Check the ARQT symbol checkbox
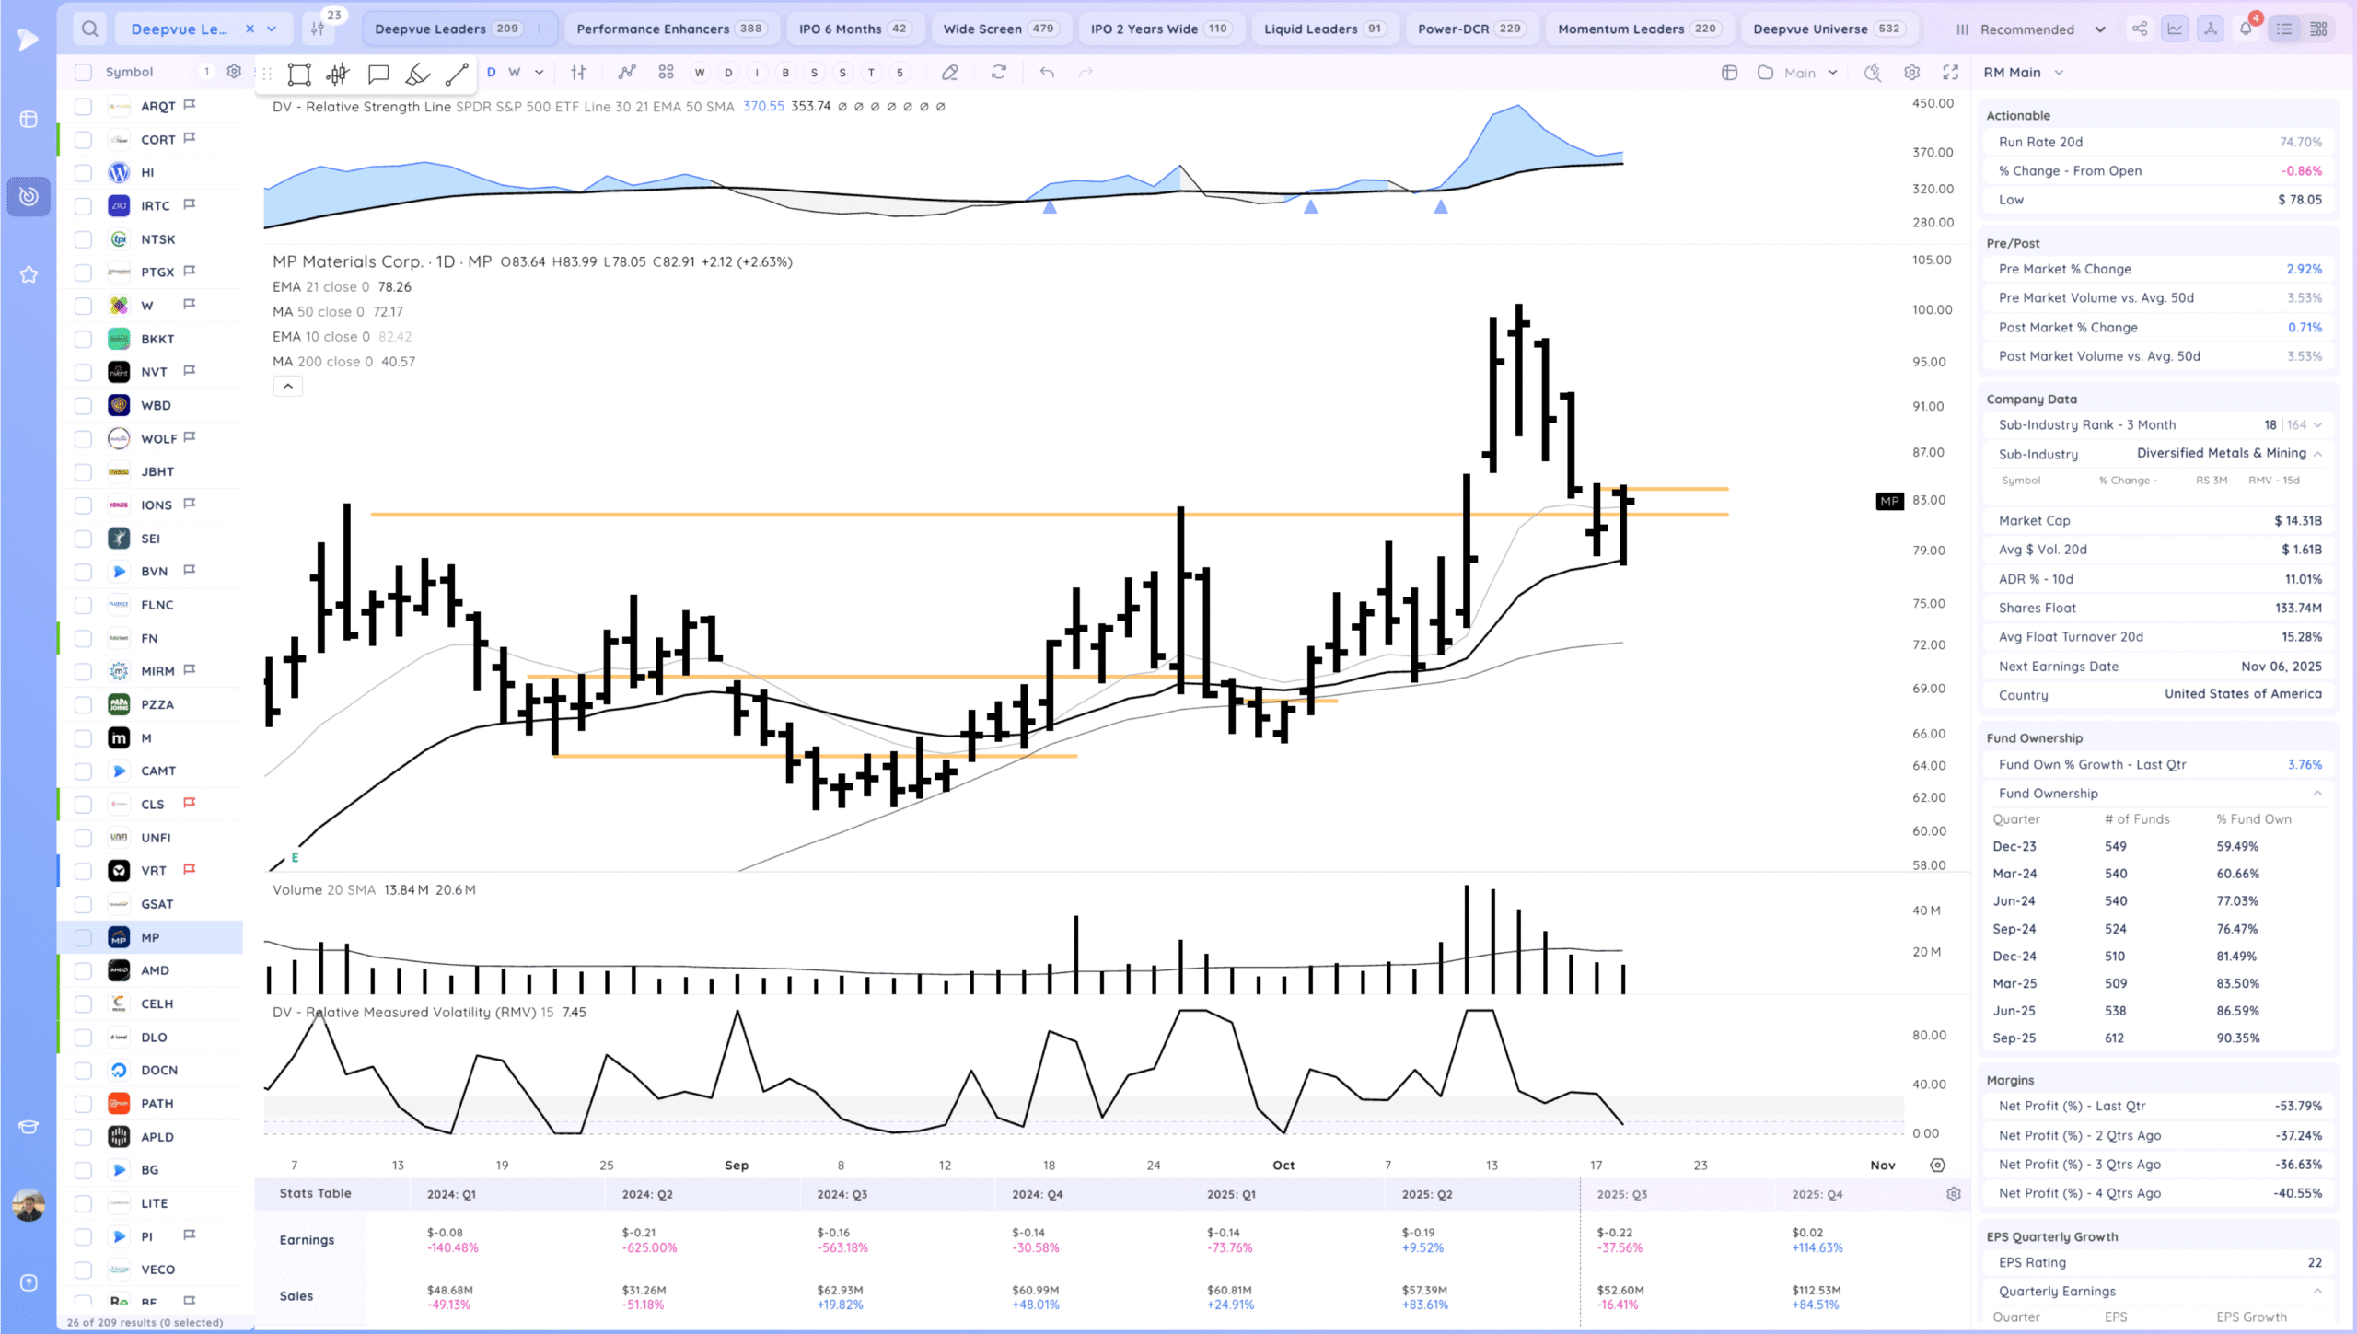The image size is (2357, 1334). [x=83, y=106]
